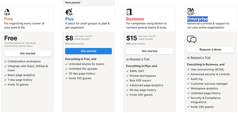Click the Free plan house icon
The image size is (238, 113).
(x=7, y=12)
